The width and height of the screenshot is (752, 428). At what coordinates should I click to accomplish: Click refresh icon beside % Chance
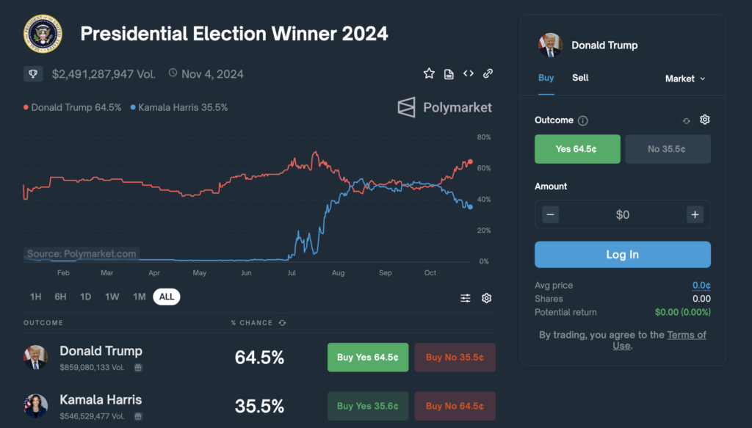[x=283, y=322]
